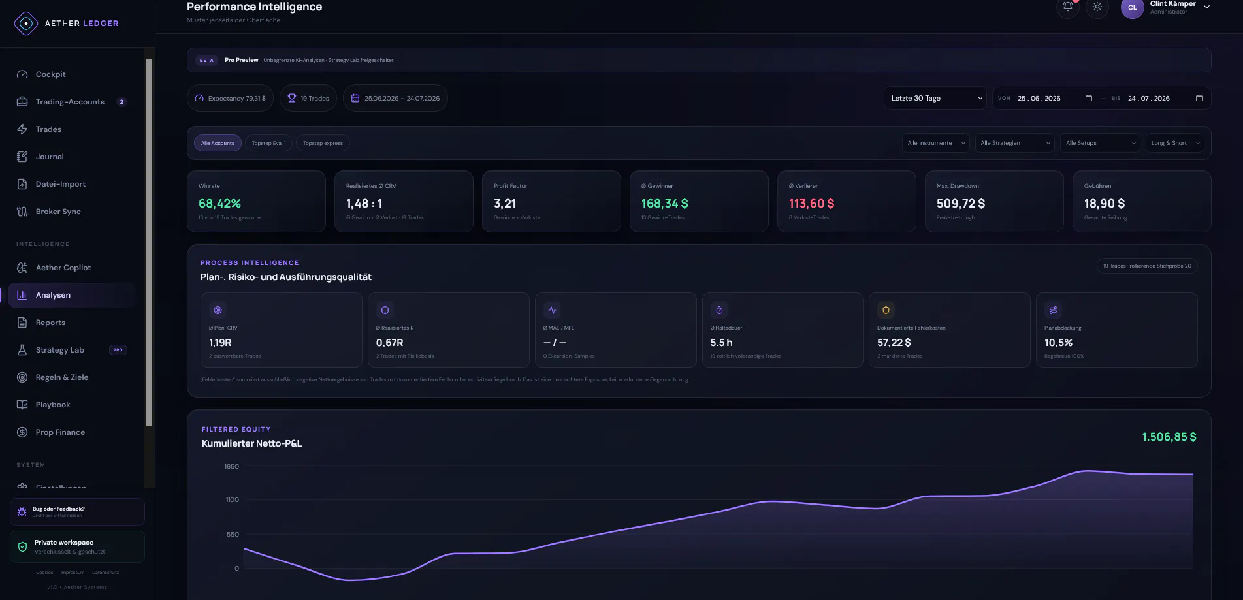Image resolution: width=1243 pixels, height=600 pixels.
Task: Open the CL user avatar
Action: (x=1132, y=8)
